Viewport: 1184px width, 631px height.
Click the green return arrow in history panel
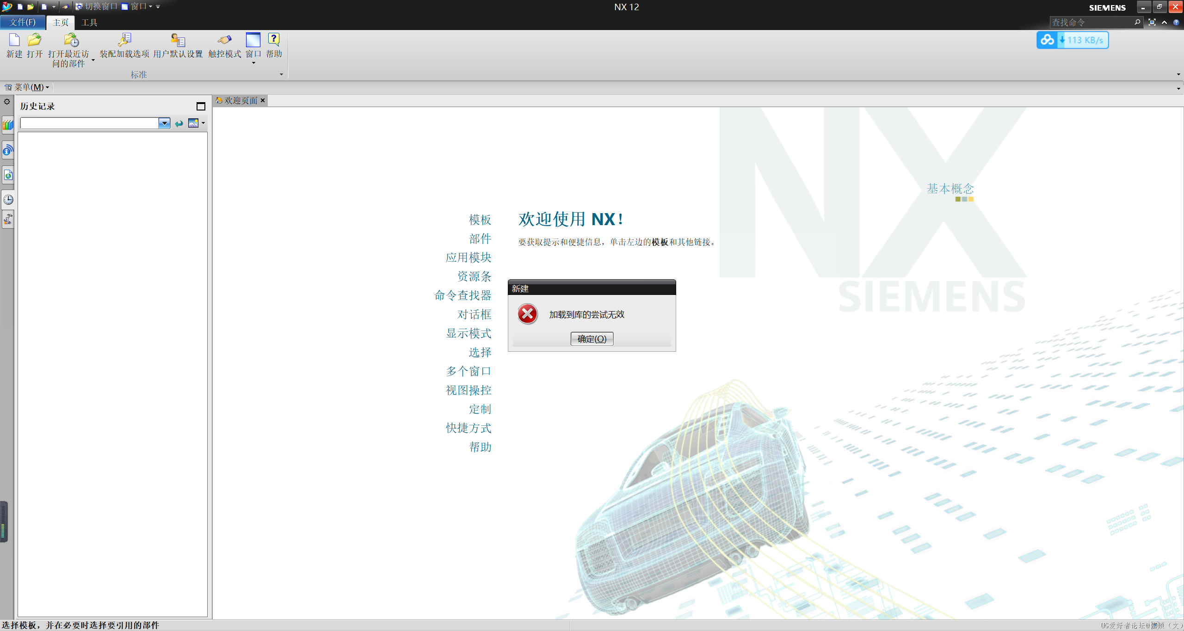coord(179,123)
